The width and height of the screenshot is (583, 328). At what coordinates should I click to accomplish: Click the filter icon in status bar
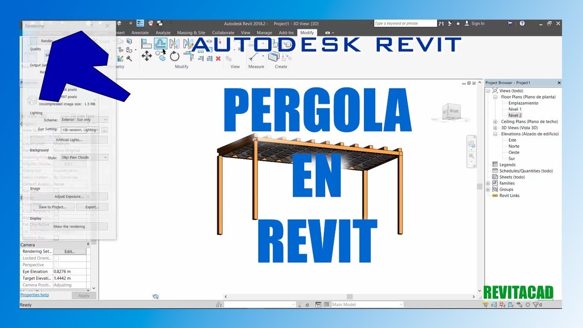click(536, 305)
